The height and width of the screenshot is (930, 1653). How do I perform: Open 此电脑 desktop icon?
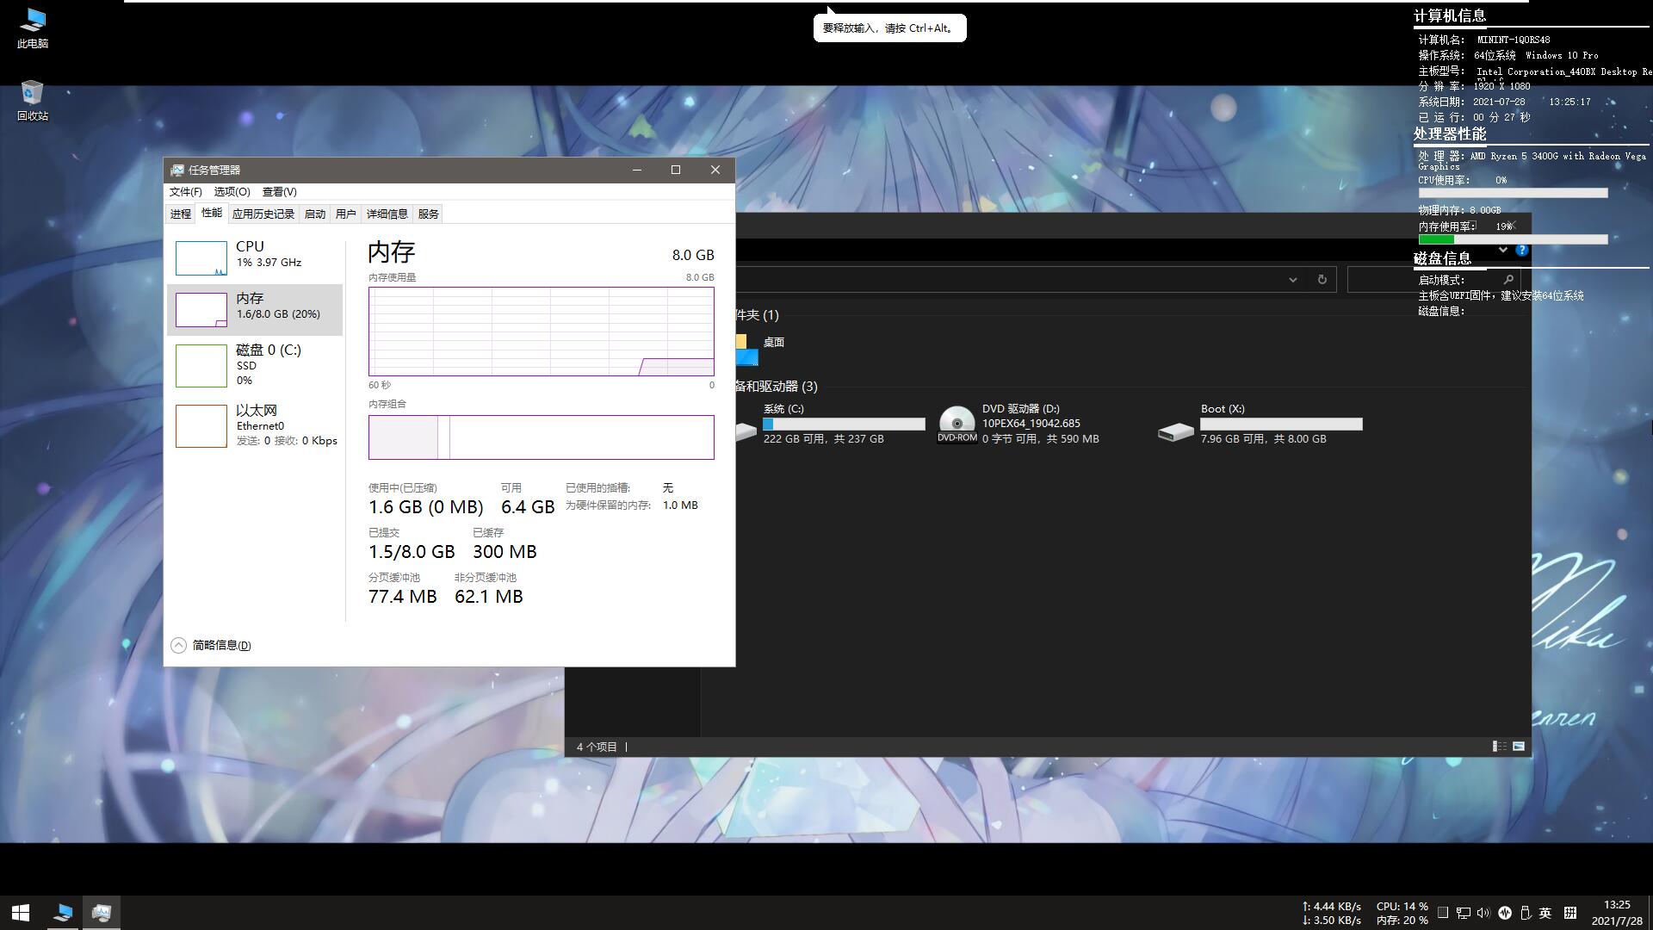[33, 28]
